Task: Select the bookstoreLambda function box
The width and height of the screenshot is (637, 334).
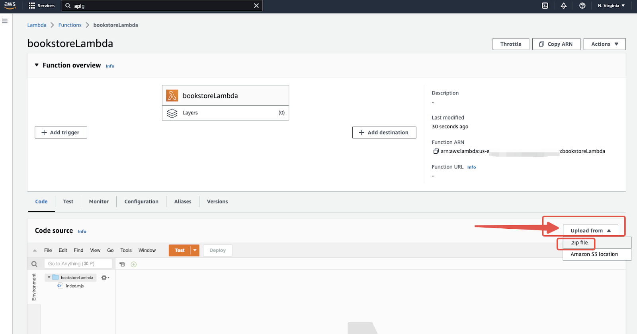Action: coord(225,95)
